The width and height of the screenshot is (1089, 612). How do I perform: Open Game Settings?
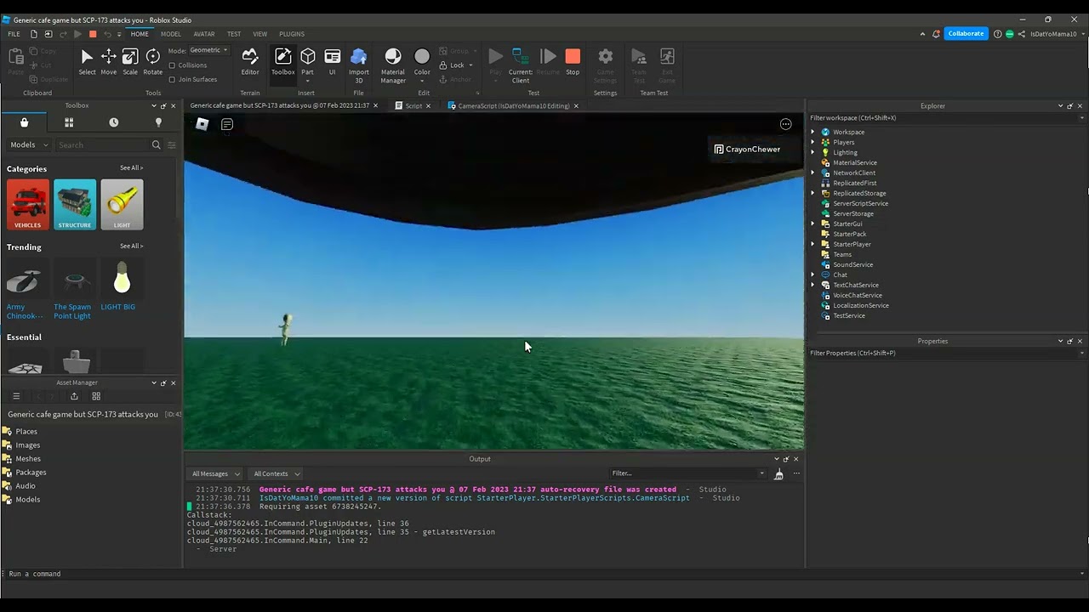[606, 65]
